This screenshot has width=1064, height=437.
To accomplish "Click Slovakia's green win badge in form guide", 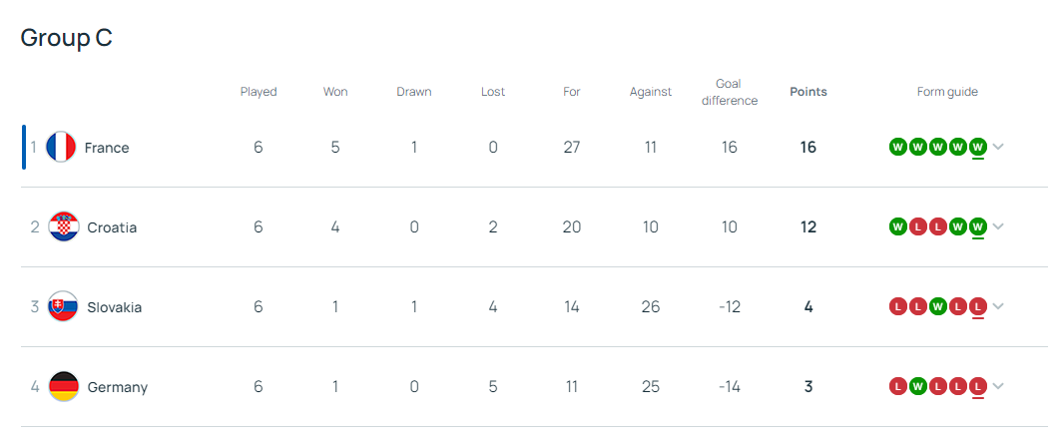I will pyautogui.click(x=937, y=306).
